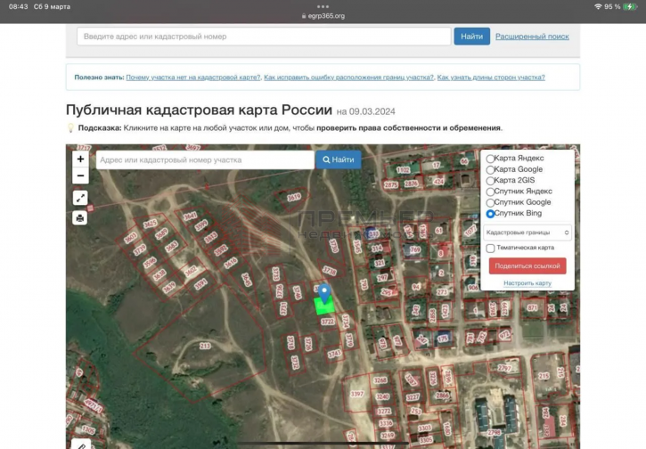Select the Карта Яндекс radio option
646x449 pixels.
pyautogui.click(x=491, y=159)
